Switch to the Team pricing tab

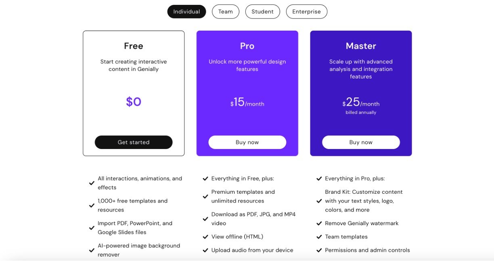(225, 12)
